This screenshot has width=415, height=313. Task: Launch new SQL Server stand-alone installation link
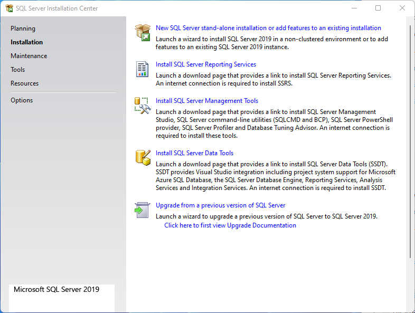(268, 28)
